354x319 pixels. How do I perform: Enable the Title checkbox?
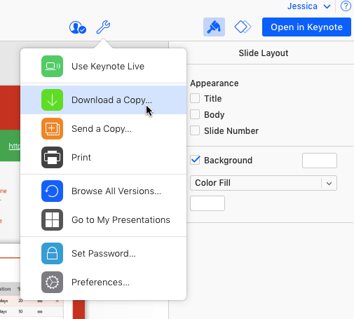tap(195, 98)
